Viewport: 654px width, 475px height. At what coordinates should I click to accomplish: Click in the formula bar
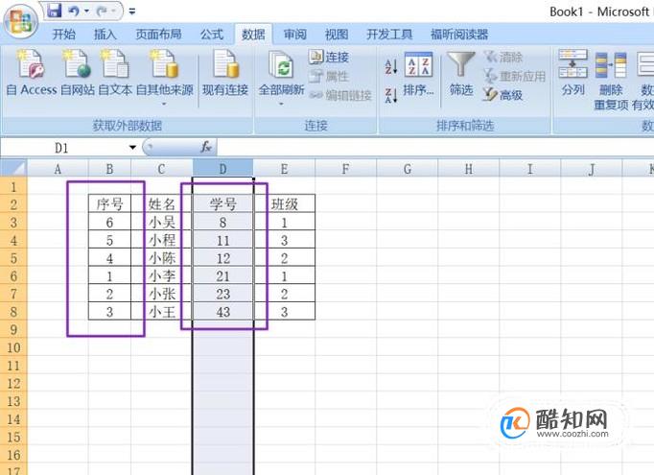(433, 148)
